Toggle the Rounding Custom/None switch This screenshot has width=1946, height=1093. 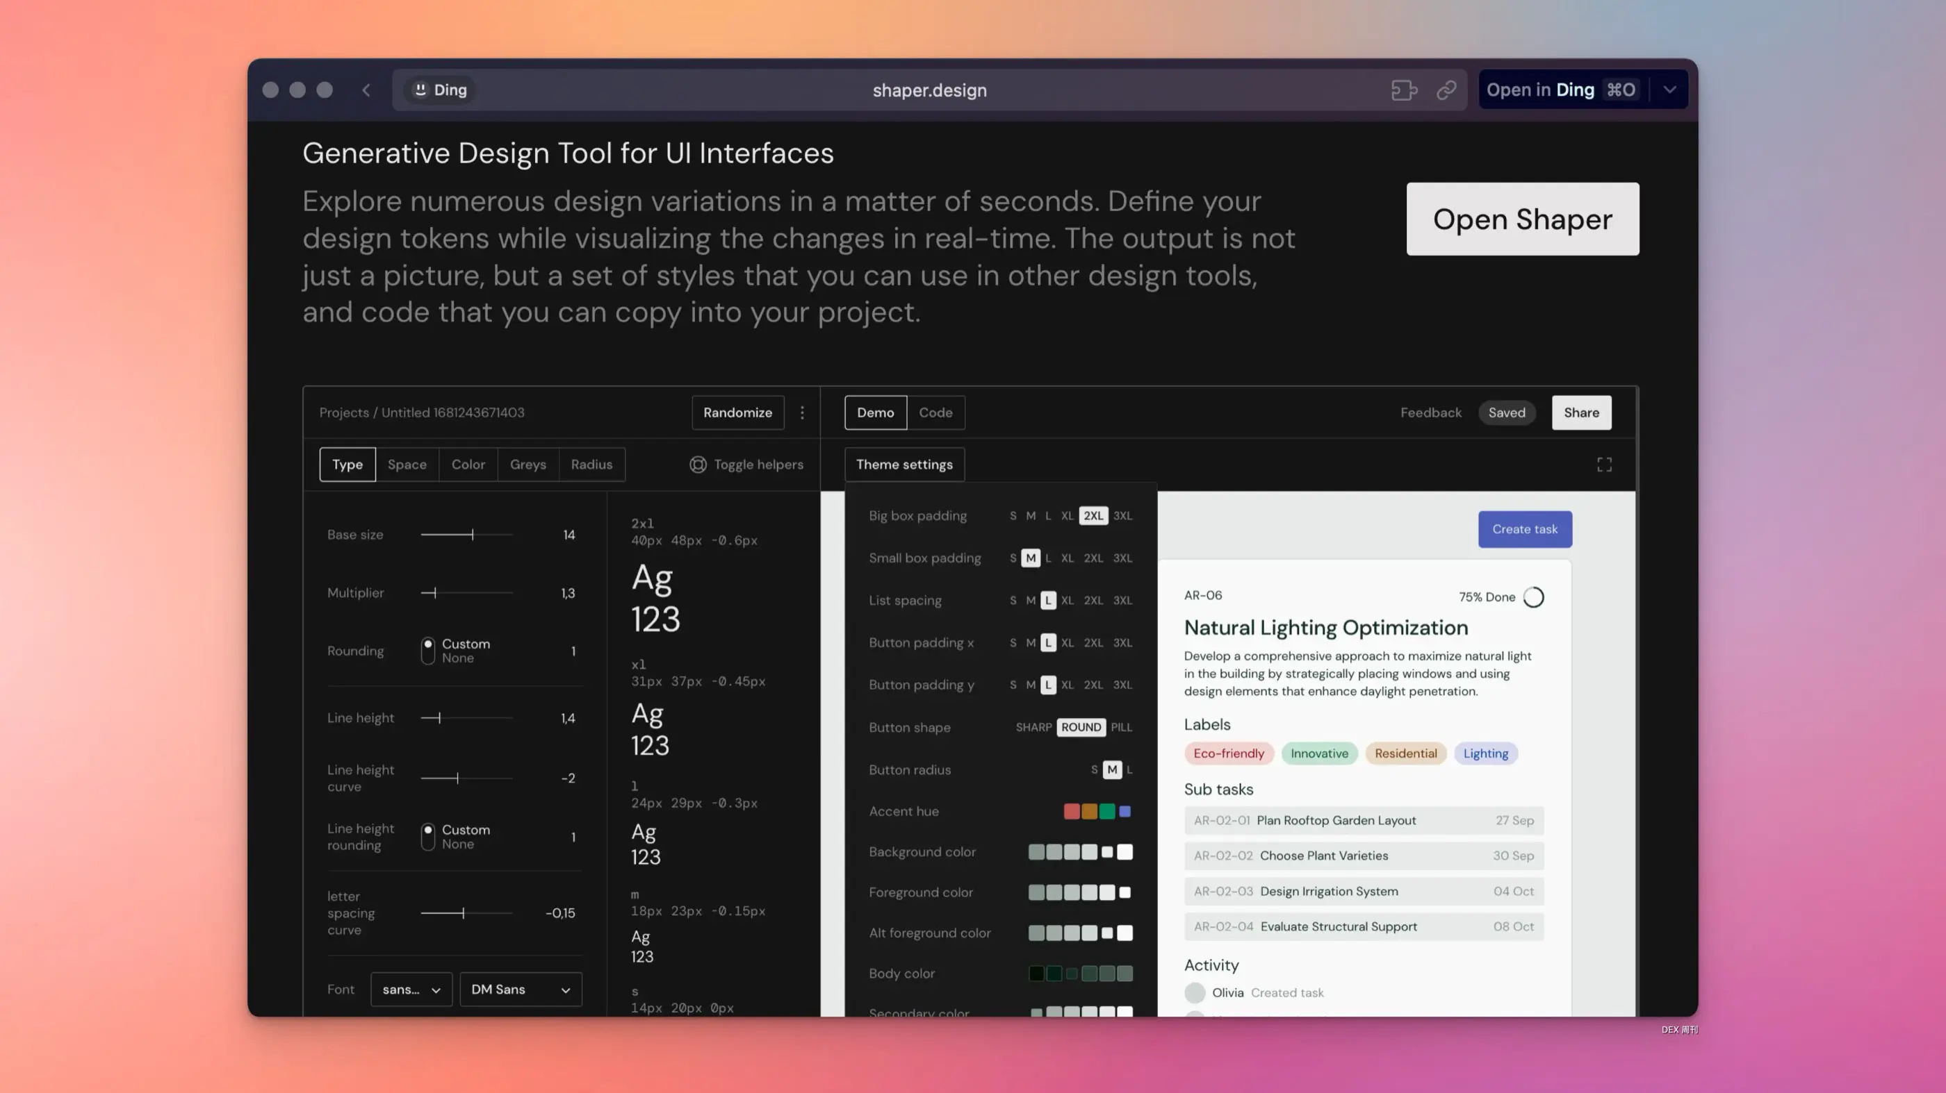point(428,650)
